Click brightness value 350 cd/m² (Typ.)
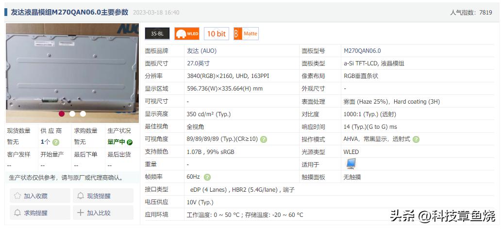The height and width of the screenshot is (229, 502). [209, 114]
